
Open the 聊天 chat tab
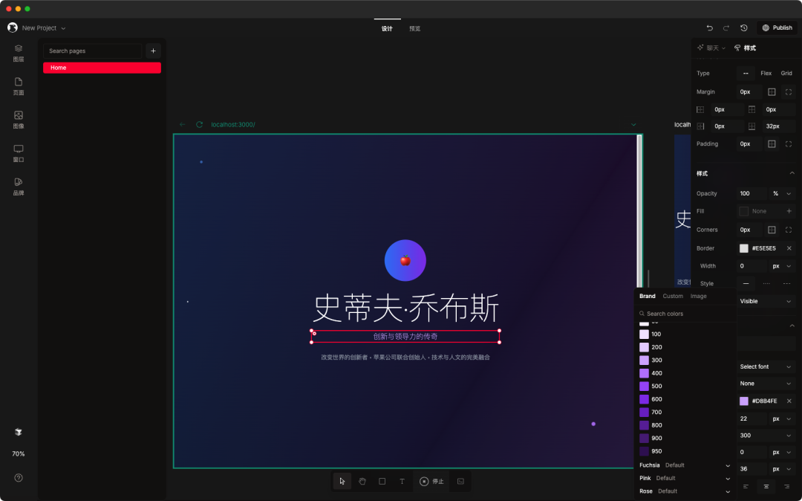tap(711, 48)
